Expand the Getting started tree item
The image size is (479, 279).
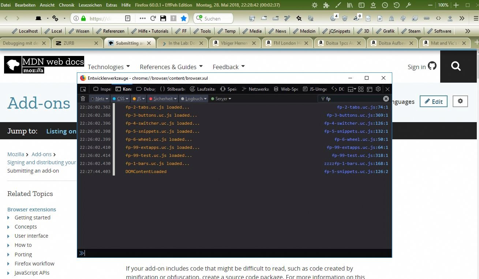click(x=9, y=218)
